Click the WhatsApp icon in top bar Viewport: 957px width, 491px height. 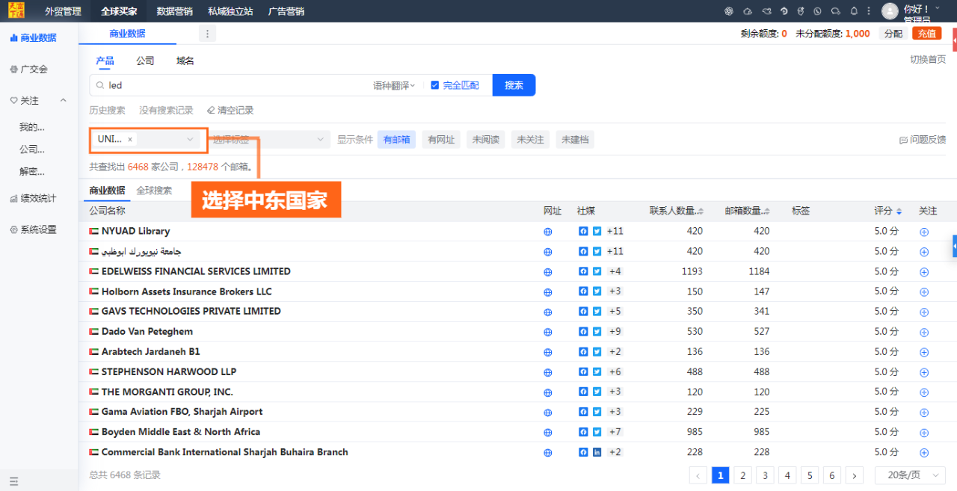tap(817, 11)
